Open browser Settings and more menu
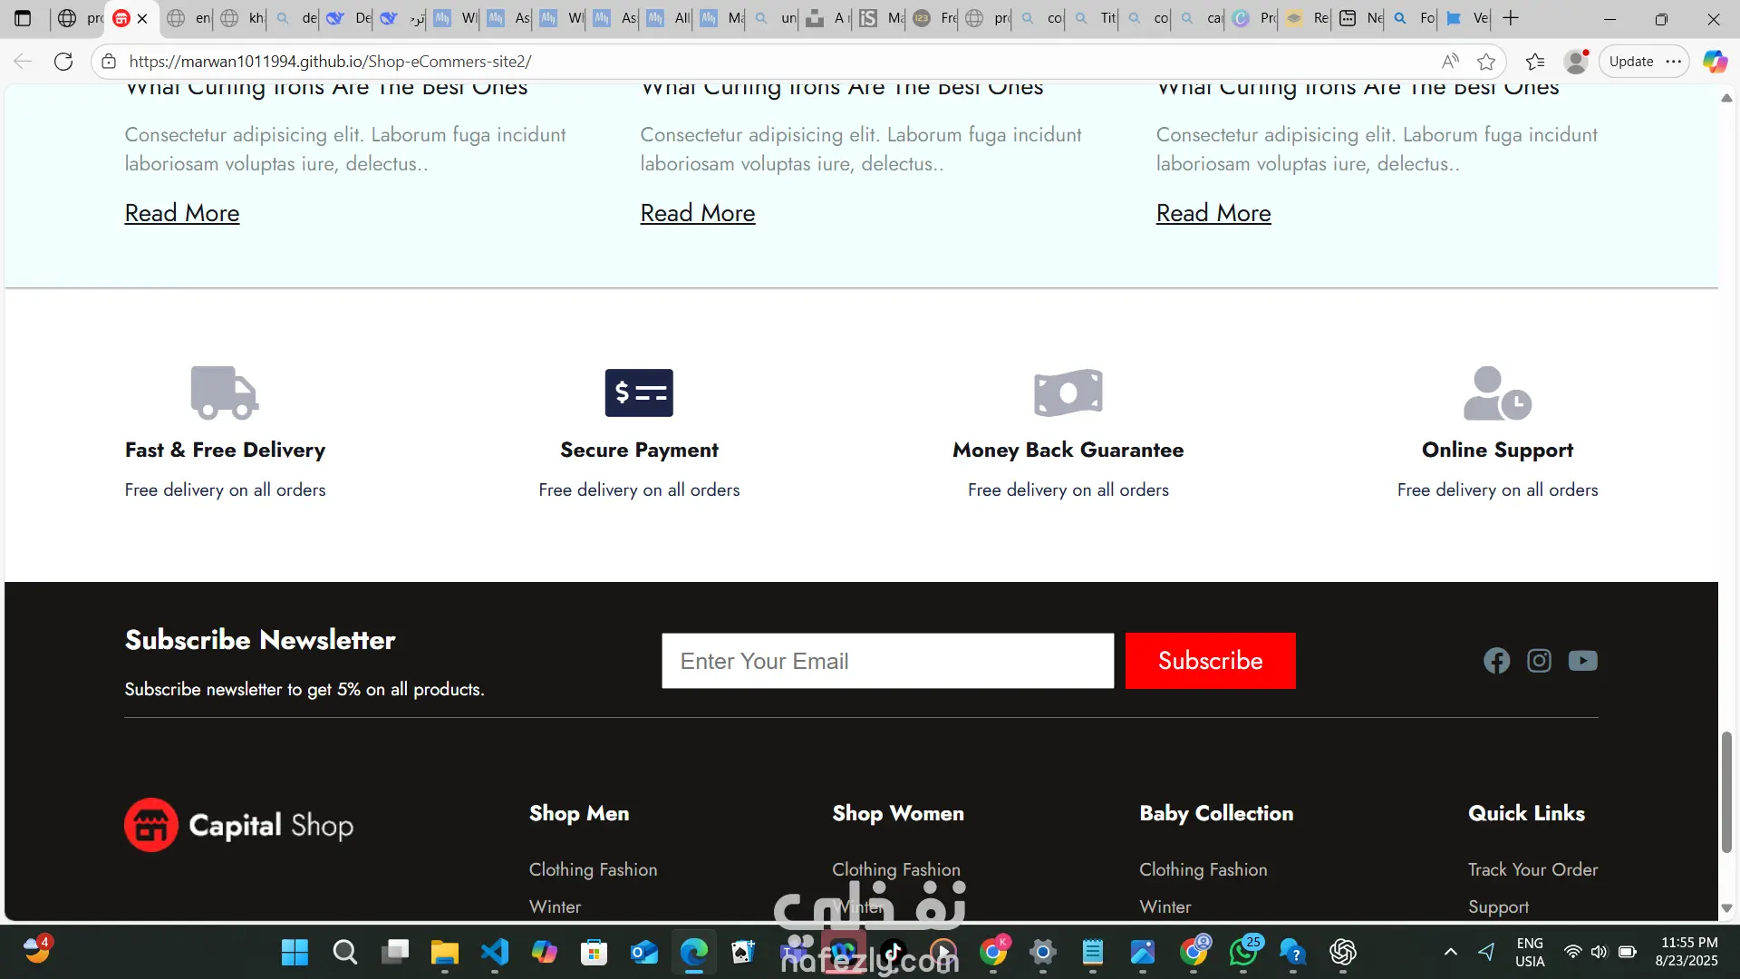The width and height of the screenshot is (1740, 979). tap(1674, 62)
